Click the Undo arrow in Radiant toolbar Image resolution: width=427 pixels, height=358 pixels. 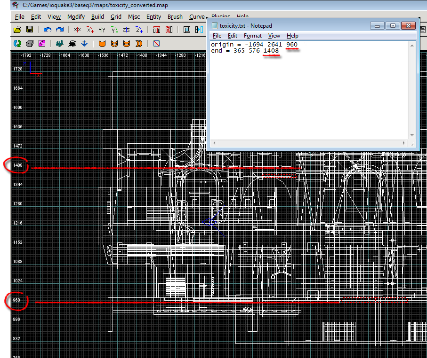(x=47, y=30)
